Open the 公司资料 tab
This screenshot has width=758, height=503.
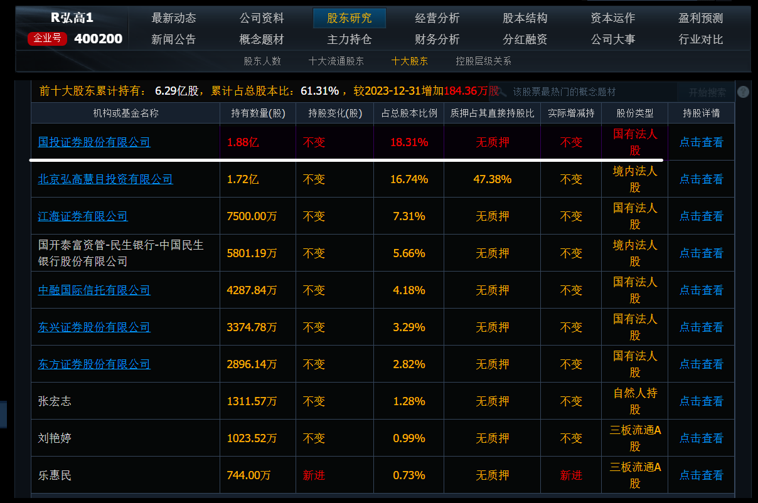pyautogui.click(x=262, y=18)
